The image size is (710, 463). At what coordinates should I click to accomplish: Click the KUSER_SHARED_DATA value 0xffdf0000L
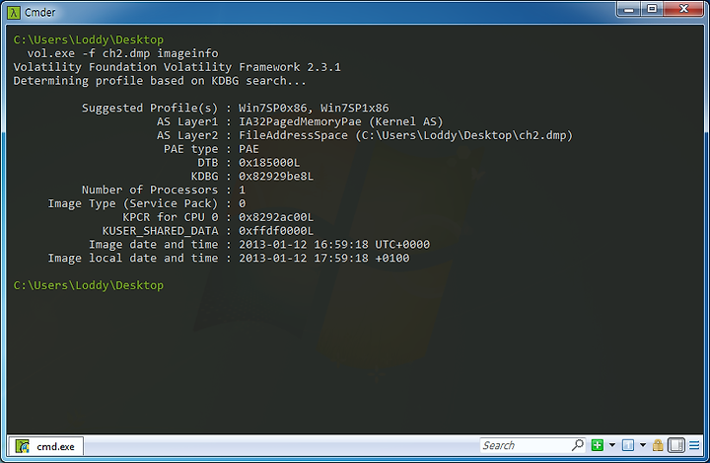[276, 231]
